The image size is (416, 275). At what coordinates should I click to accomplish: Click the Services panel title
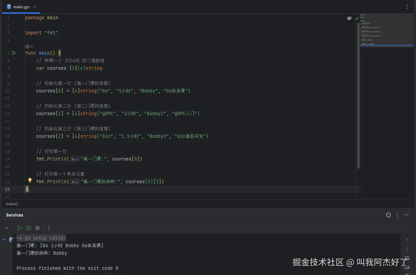[x=14, y=215]
